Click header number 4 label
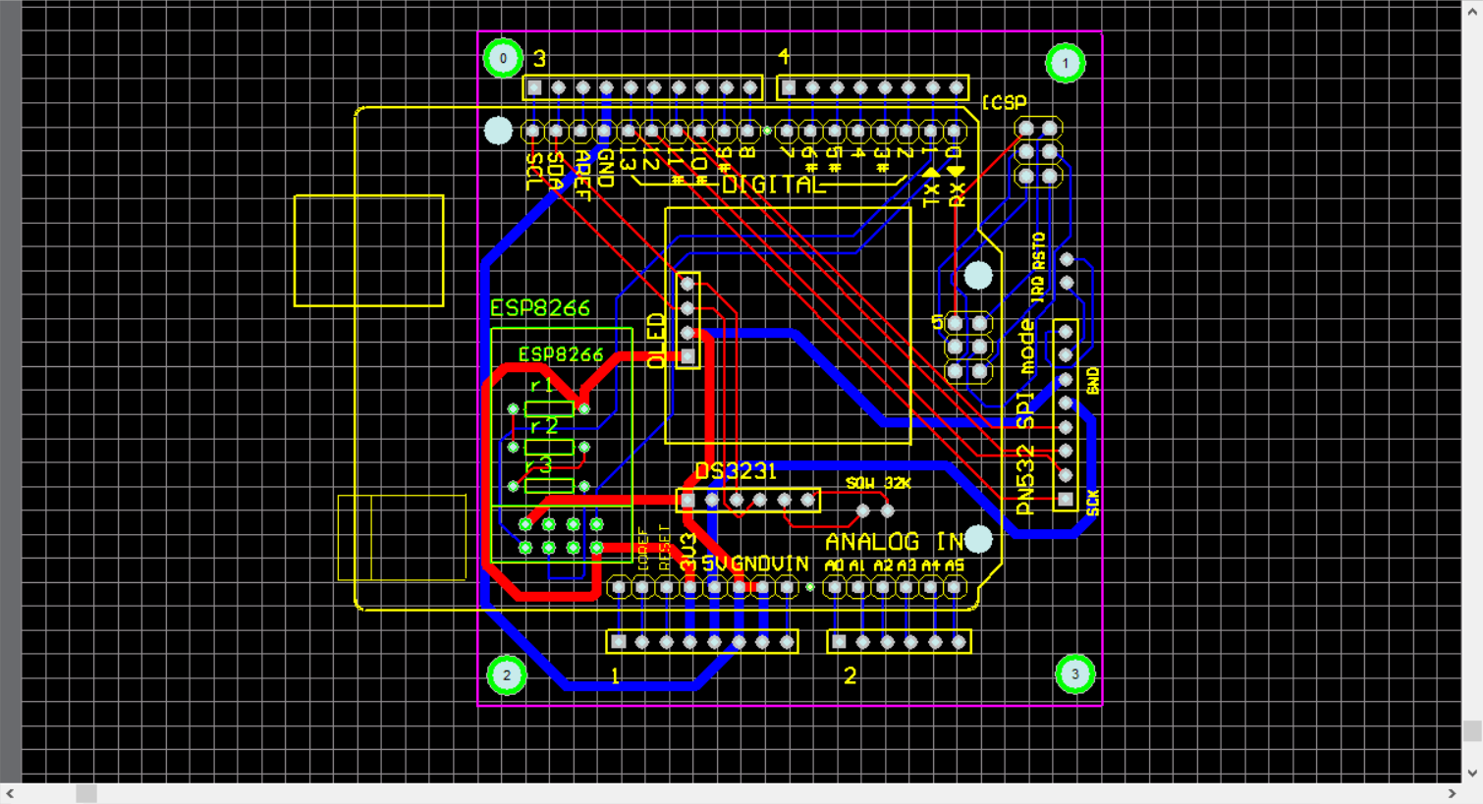This screenshot has height=804, width=1483. pos(784,57)
